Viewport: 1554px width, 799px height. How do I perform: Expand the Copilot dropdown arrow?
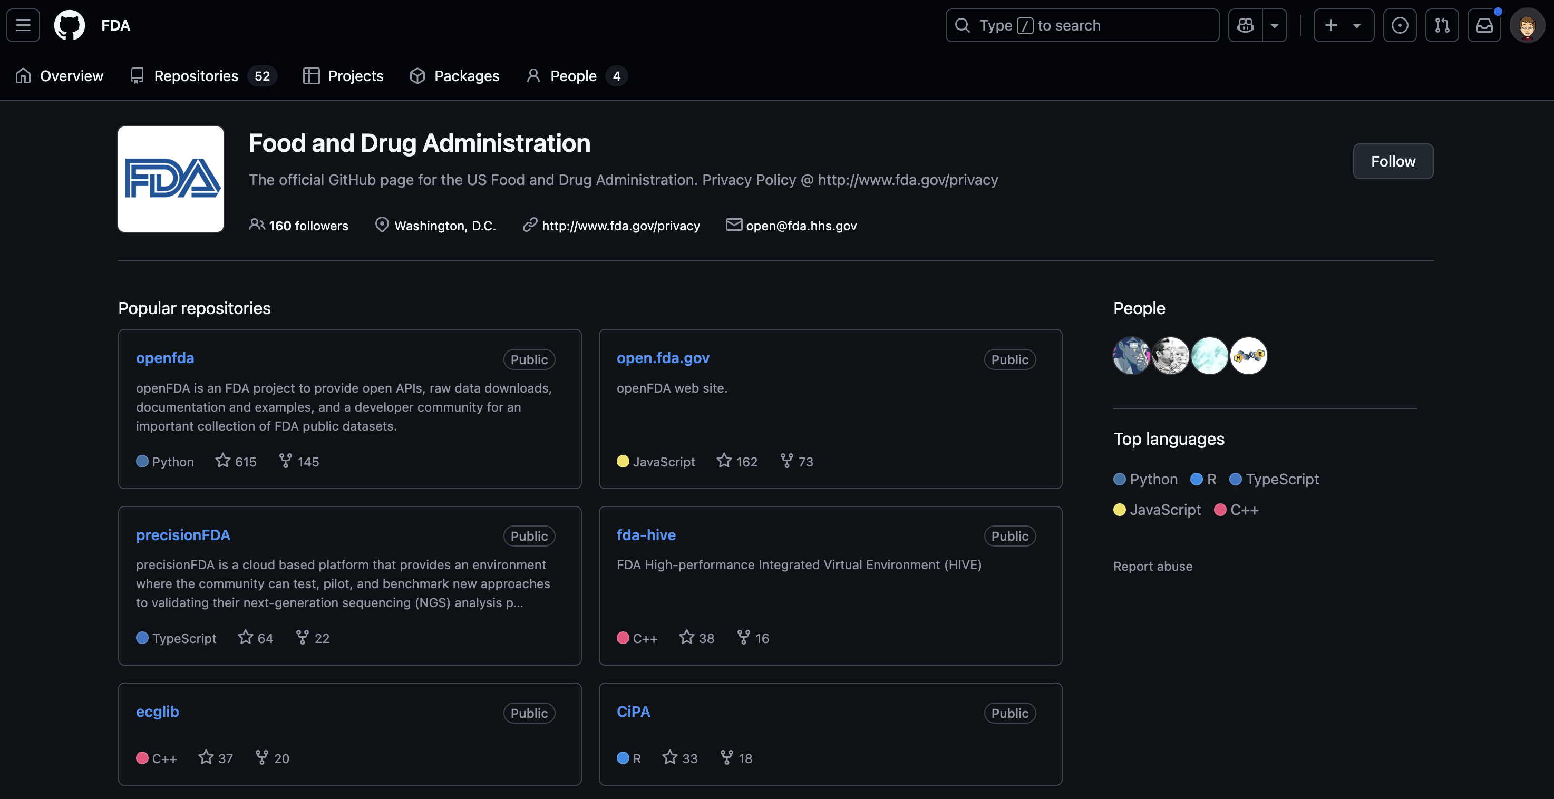[1274, 25]
